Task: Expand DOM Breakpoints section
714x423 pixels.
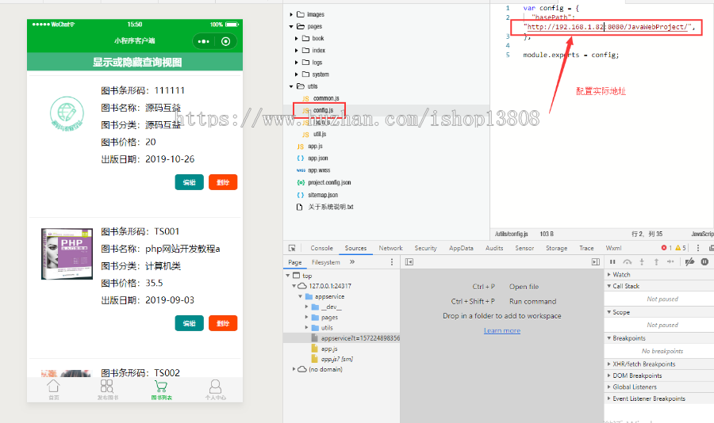Action: point(608,375)
